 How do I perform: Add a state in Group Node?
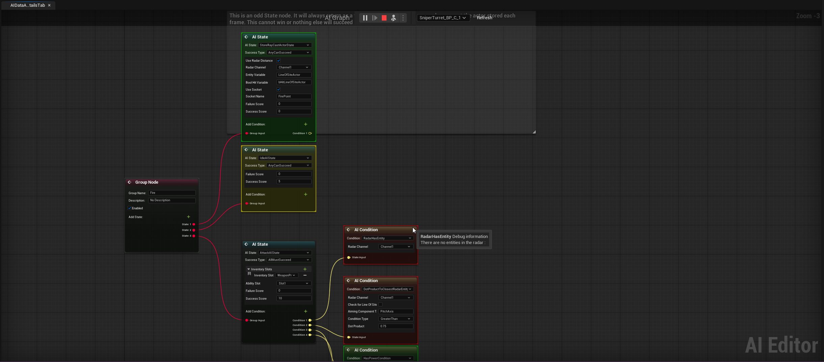pos(188,217)
